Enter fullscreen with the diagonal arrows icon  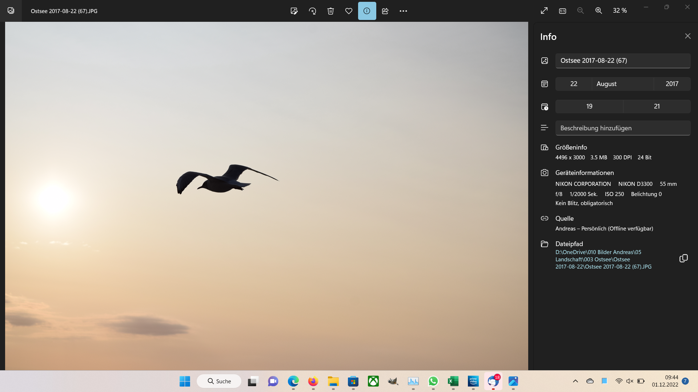pyautogui.click(x=544, y=11)
